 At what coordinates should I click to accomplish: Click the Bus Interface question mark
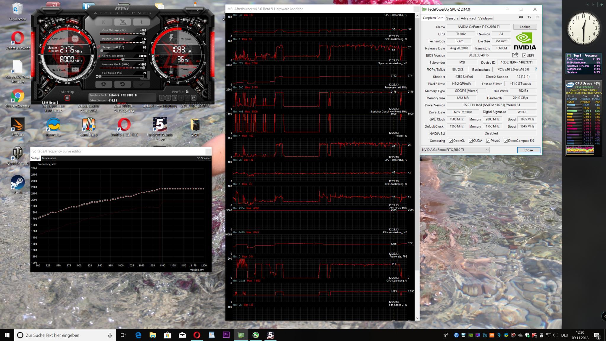(536, 70)
